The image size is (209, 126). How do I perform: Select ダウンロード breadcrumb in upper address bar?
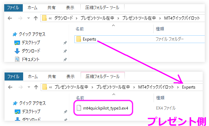[63, 18]
